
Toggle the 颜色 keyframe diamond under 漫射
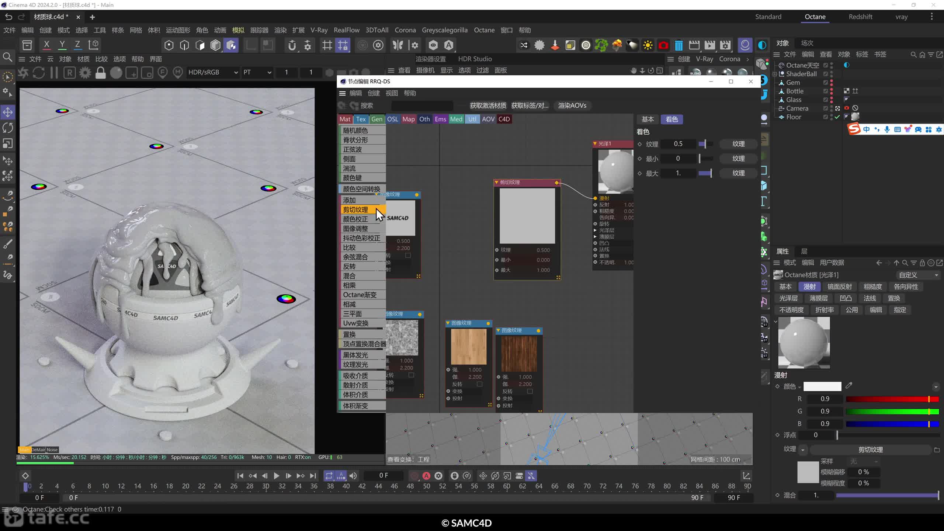tap(777, 386)
